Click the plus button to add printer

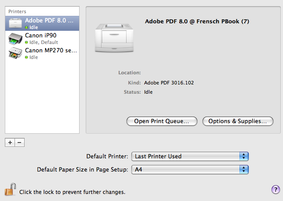pos(10,142)
